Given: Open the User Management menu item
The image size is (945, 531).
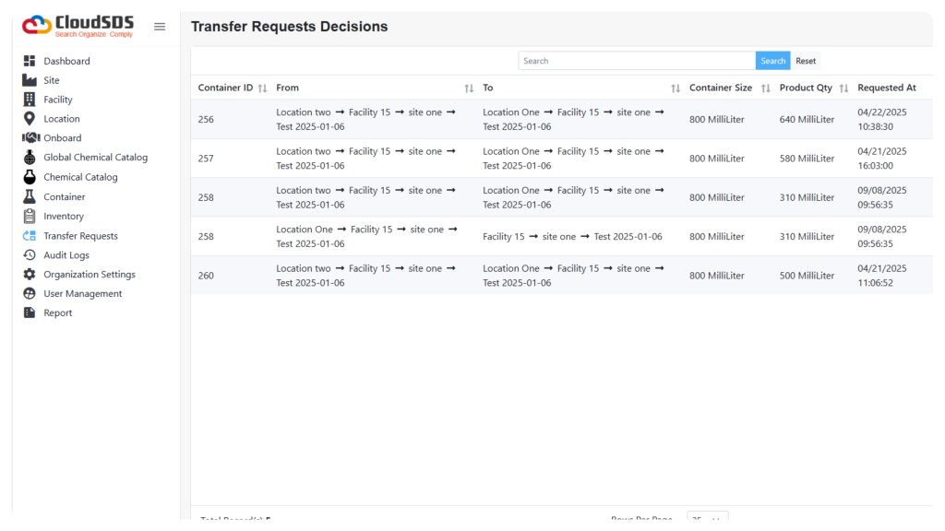Looking at the screenshot, I should pyautogui.click(x=82, y=294).
